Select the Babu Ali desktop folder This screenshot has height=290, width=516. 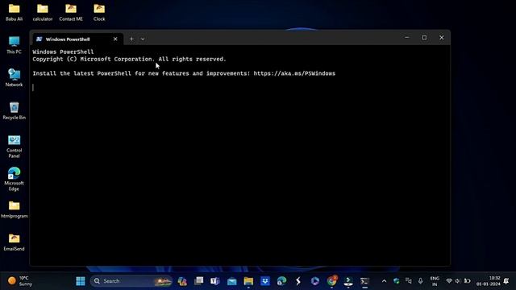point(15,13)
